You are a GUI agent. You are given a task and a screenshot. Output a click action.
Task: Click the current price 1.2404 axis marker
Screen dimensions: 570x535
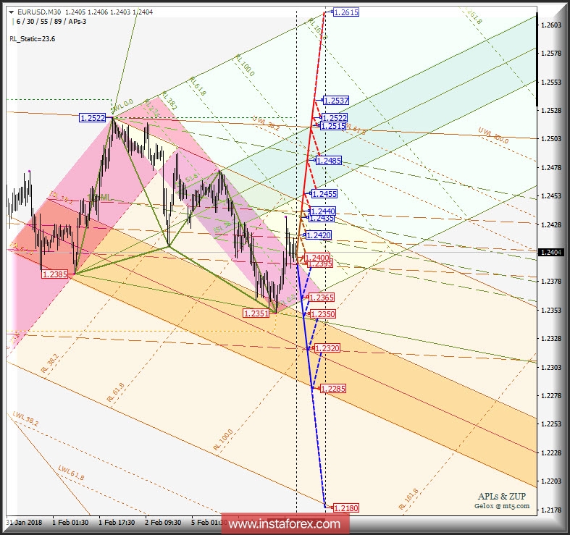551,252
